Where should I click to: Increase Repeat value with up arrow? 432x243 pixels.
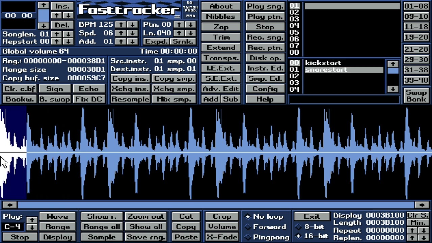(412, 231)
